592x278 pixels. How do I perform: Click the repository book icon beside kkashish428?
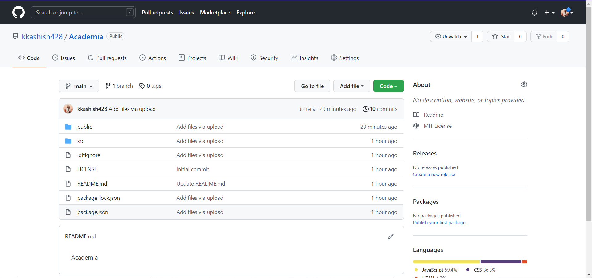[x=15, y=36]
